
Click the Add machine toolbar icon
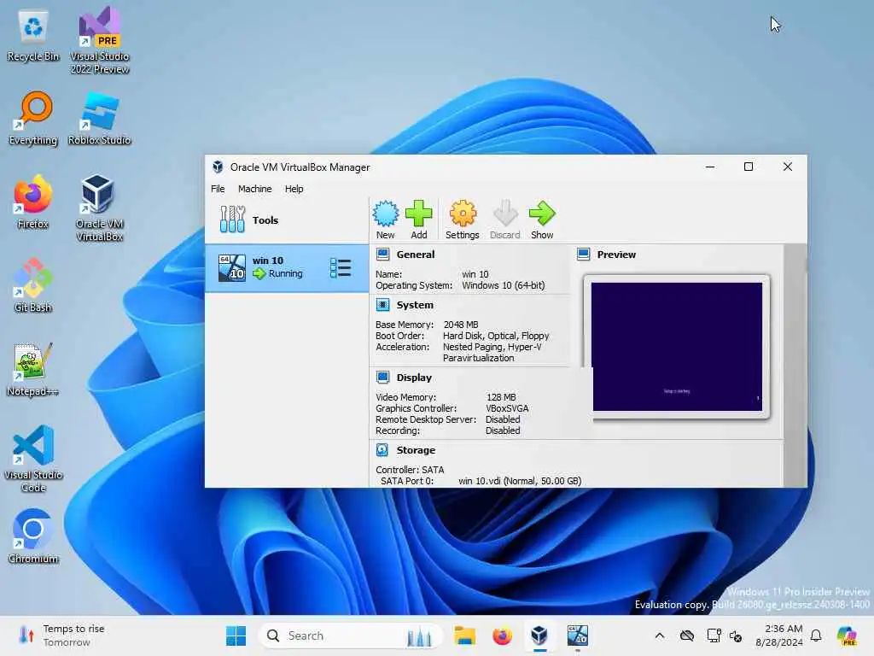[418, 220]
